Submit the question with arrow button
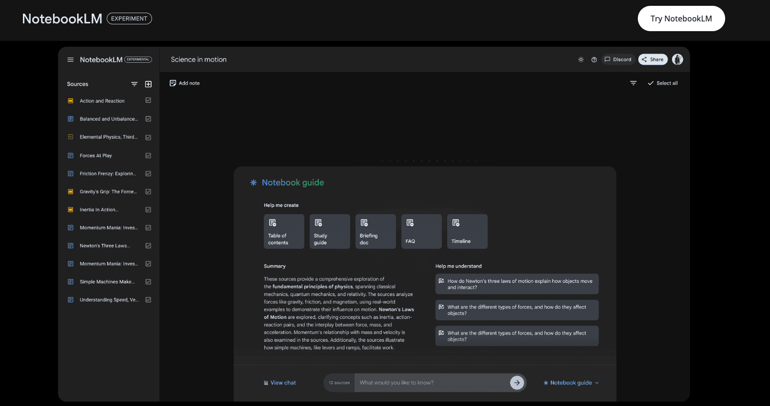The height and width of the screenshot is (406, 770). click(517, 383)
